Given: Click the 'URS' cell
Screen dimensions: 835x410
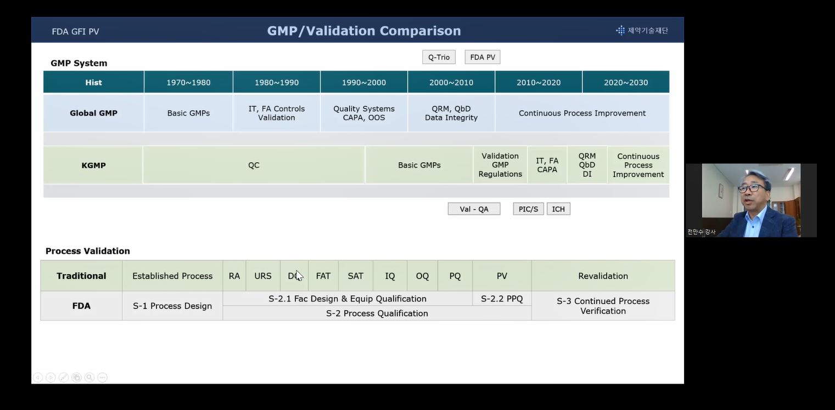Looking at the screenshot, I should 263,276.
